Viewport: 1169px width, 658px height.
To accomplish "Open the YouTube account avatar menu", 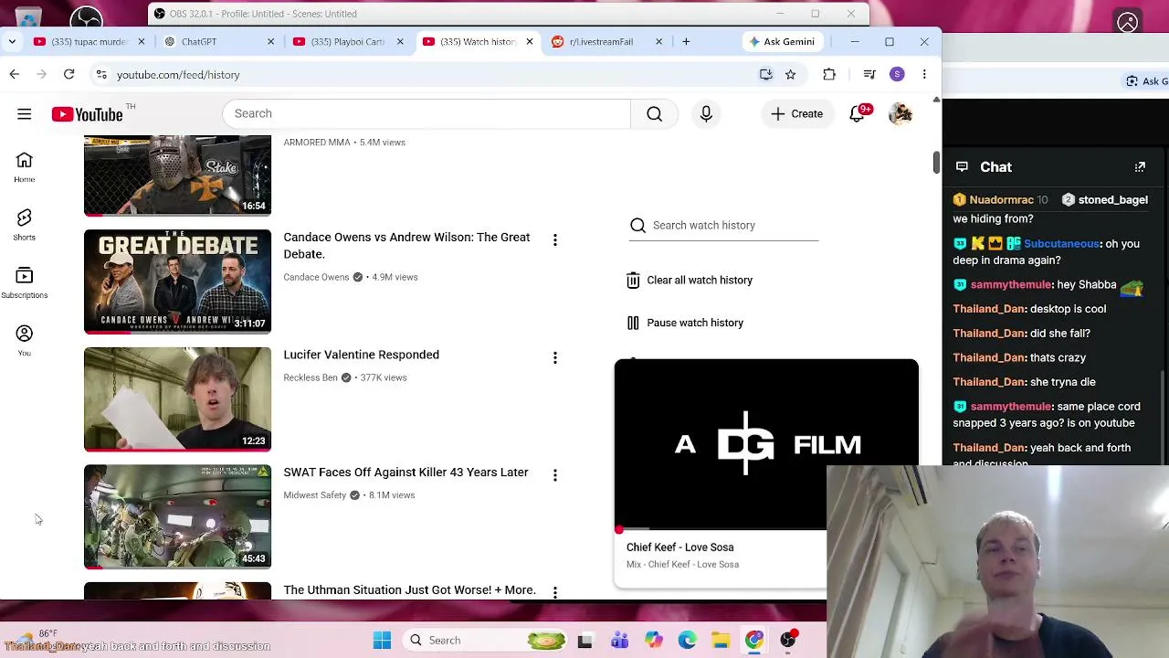I will [900, 114].
